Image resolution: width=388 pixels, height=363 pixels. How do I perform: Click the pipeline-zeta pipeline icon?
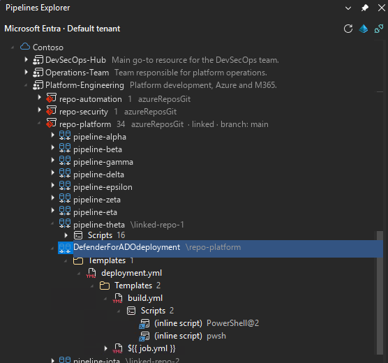click(65, 198)
